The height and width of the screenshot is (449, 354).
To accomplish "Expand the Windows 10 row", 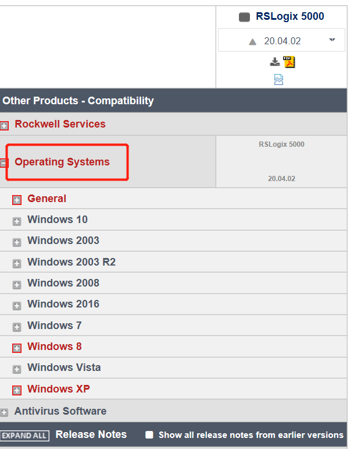I will point(17,221).
